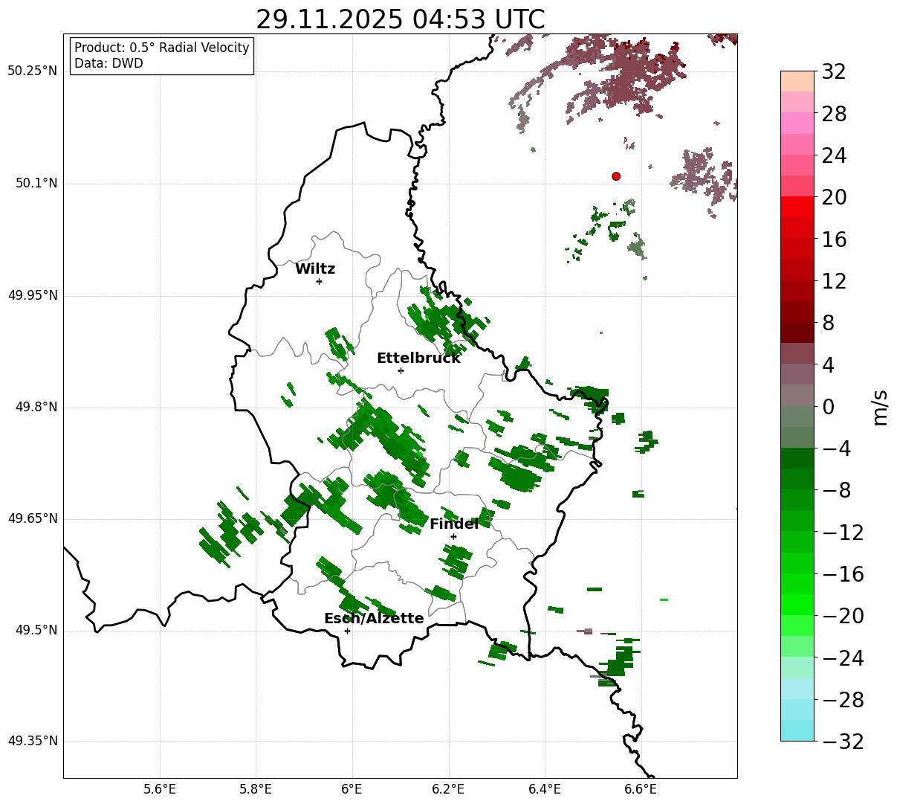The width and height of the screenshot is (897, 804).
Task: Click the Esch/Alzette city label
Action: (x=374, y=619)
